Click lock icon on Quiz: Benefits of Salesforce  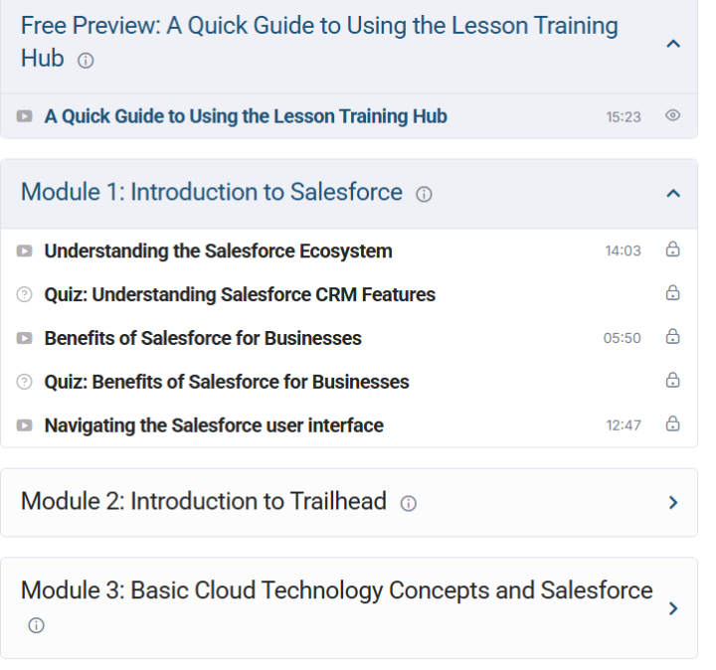coord(672,380)
